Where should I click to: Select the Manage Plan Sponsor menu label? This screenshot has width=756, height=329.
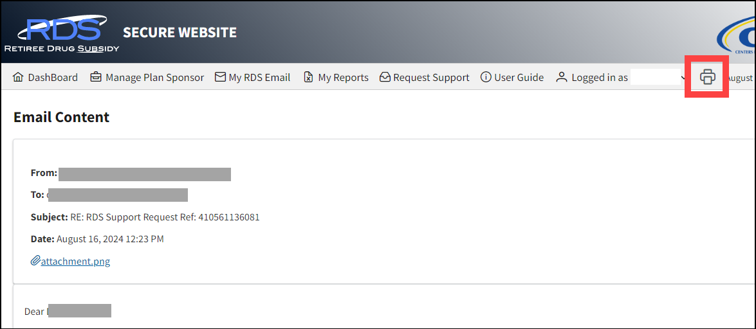point(154,78)
